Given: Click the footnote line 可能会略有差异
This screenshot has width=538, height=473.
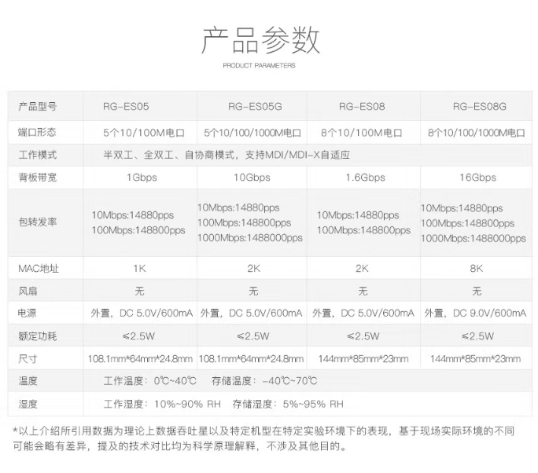Looking at the screenshot, I should pos(180,446).
